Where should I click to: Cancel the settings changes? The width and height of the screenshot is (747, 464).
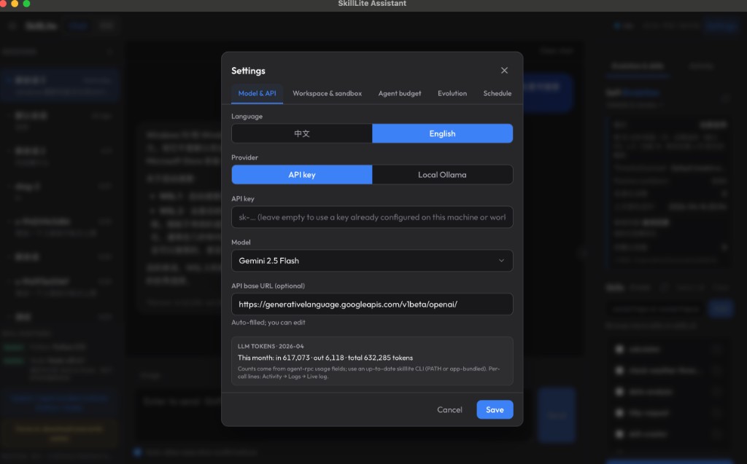[x=449, y=410]
